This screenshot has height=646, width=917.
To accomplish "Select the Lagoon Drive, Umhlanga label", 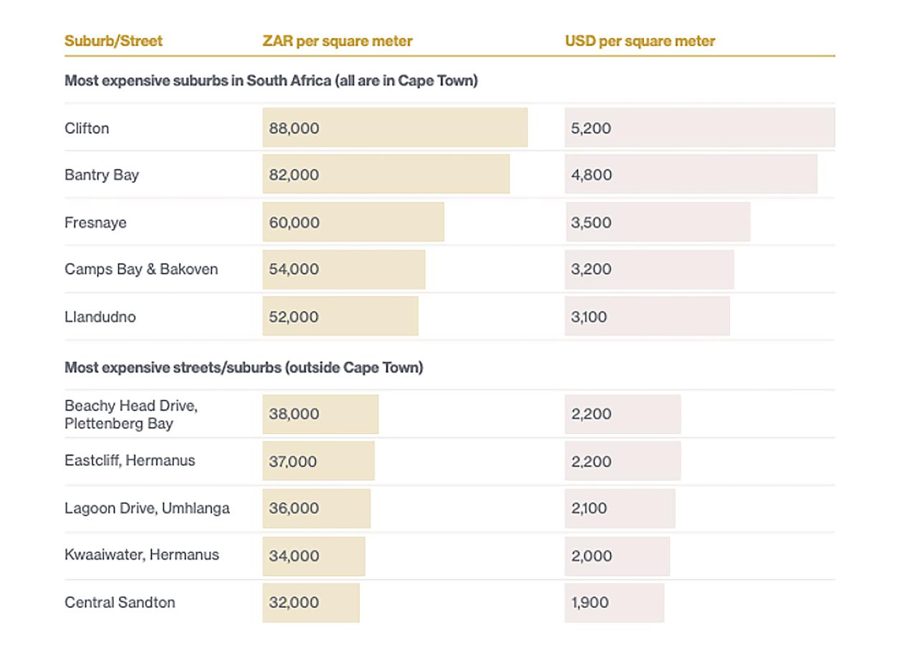I will coord(147,508).
